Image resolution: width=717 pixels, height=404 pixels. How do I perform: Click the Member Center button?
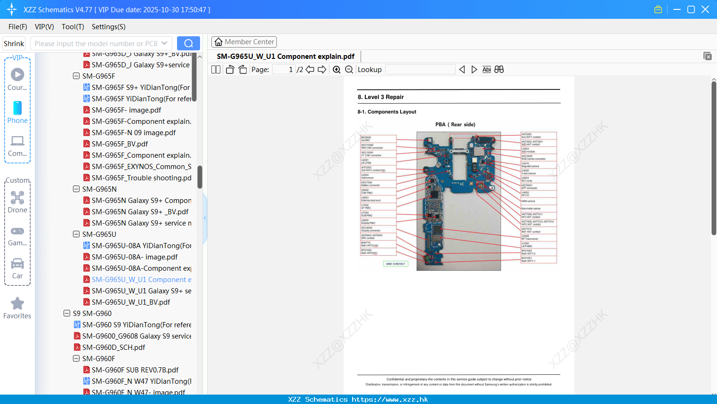click(x=244, y=42)
